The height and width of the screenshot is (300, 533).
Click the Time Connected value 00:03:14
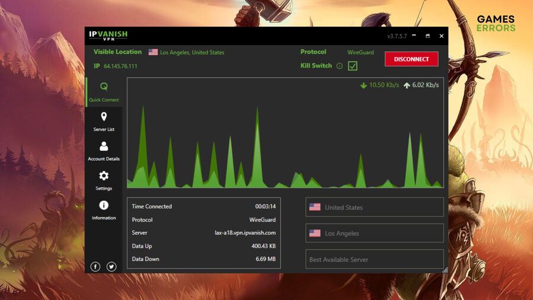click(x=265, y=206)
